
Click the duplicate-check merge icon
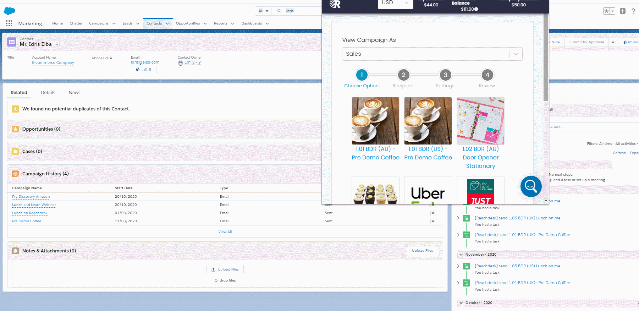click(x=15, y=109)
